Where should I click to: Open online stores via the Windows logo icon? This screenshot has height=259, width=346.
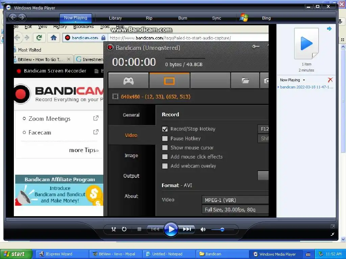[x=244, y=18]
